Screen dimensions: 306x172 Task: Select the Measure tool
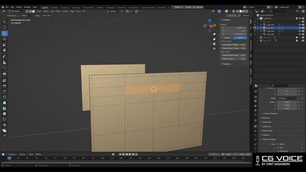tap(4, 63)
